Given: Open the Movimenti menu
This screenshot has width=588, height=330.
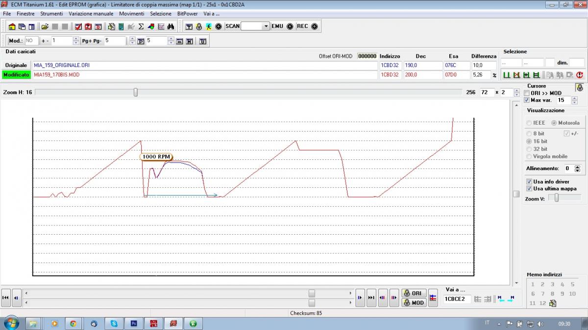Looking at the screenshot, I should pos(131,14).
